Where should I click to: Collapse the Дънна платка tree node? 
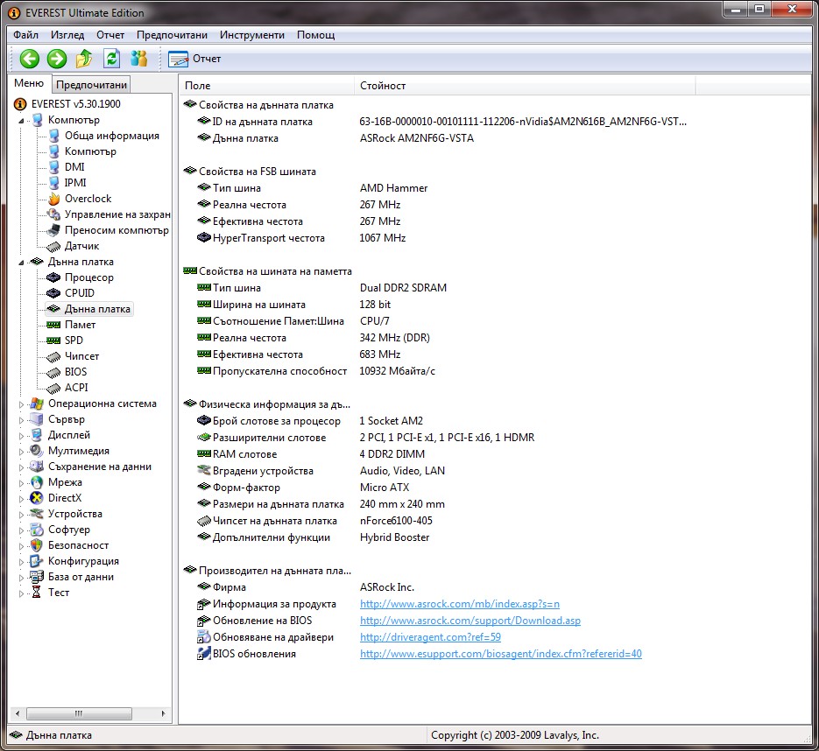[x=21, y=263]
